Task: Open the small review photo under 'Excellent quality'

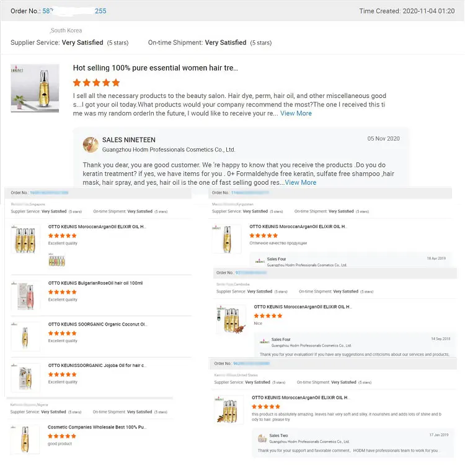Action: [57, 260]
